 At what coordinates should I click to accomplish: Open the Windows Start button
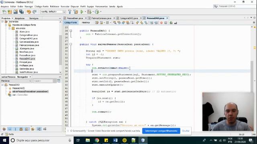4,140
